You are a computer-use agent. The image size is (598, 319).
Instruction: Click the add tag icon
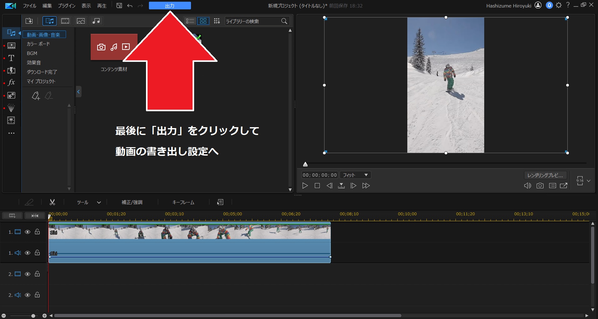36,96
